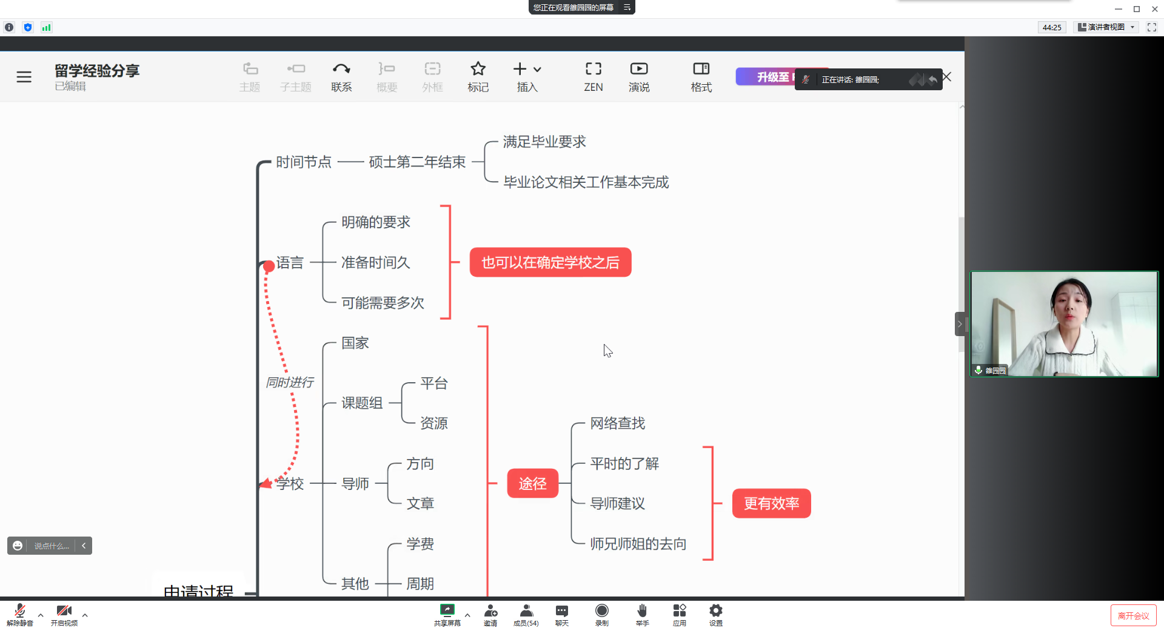Open the 聊天 chat panel
The height and width of the screenshot is (628, 1164).
(x=561, y=614)
